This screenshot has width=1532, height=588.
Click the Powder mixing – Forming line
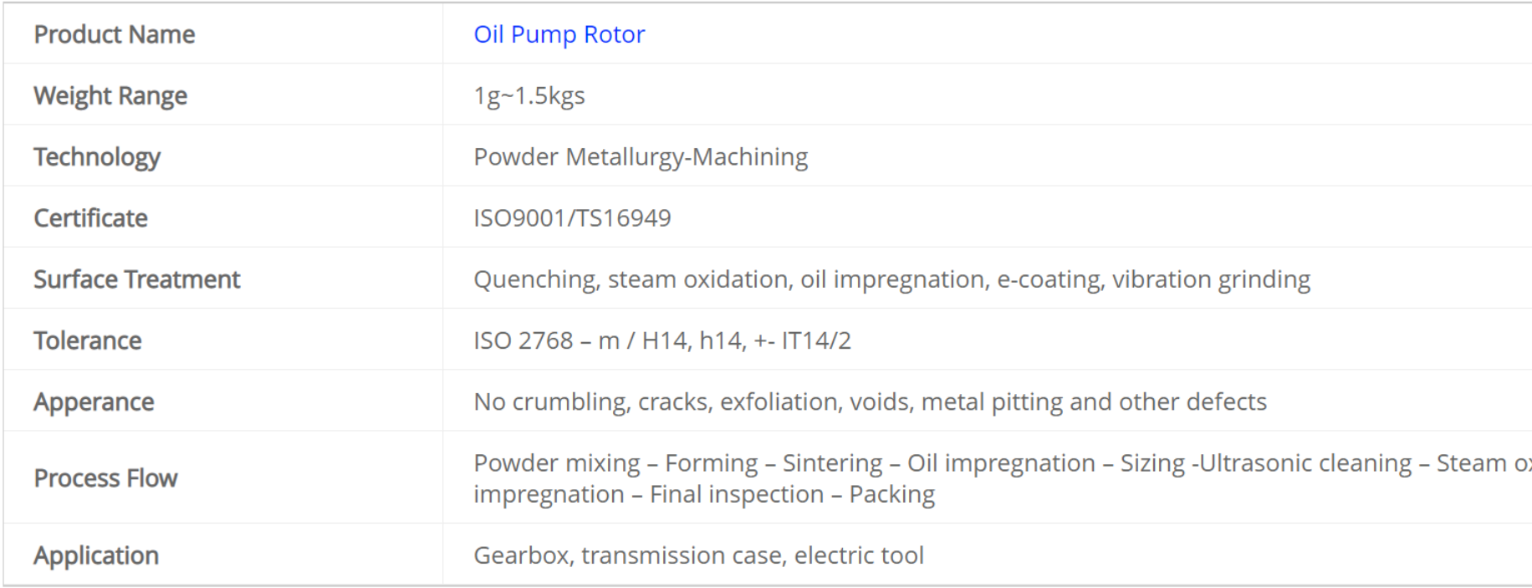point(1003,463)
